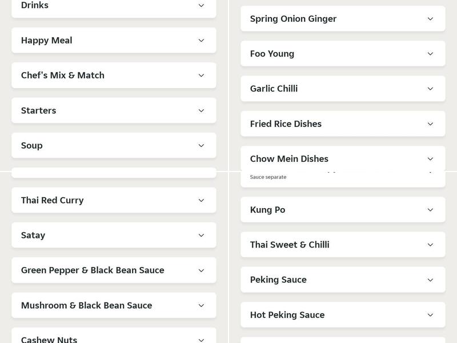Open Green Pepper & Black Bean Sauce section
Viewport: 457px width, 343px height.
(x=114, y=270)
